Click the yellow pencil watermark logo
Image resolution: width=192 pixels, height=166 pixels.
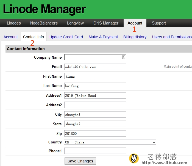[134, 158]
